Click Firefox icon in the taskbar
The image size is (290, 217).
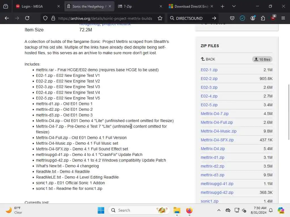click(189, 210)
